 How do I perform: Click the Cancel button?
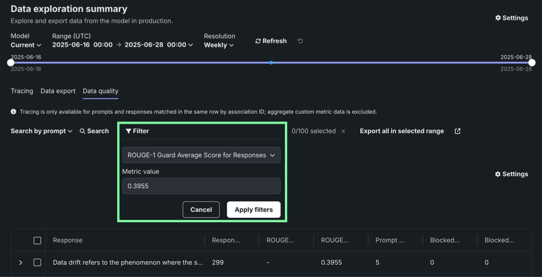click(x=201, y=209)
